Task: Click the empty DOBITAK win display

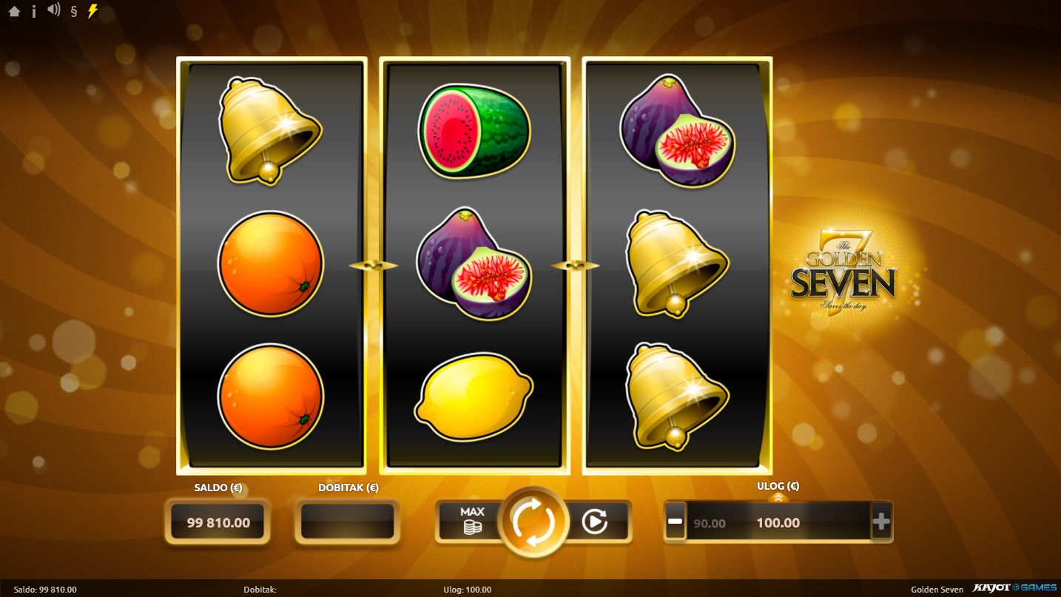Action: coord(347,522)
